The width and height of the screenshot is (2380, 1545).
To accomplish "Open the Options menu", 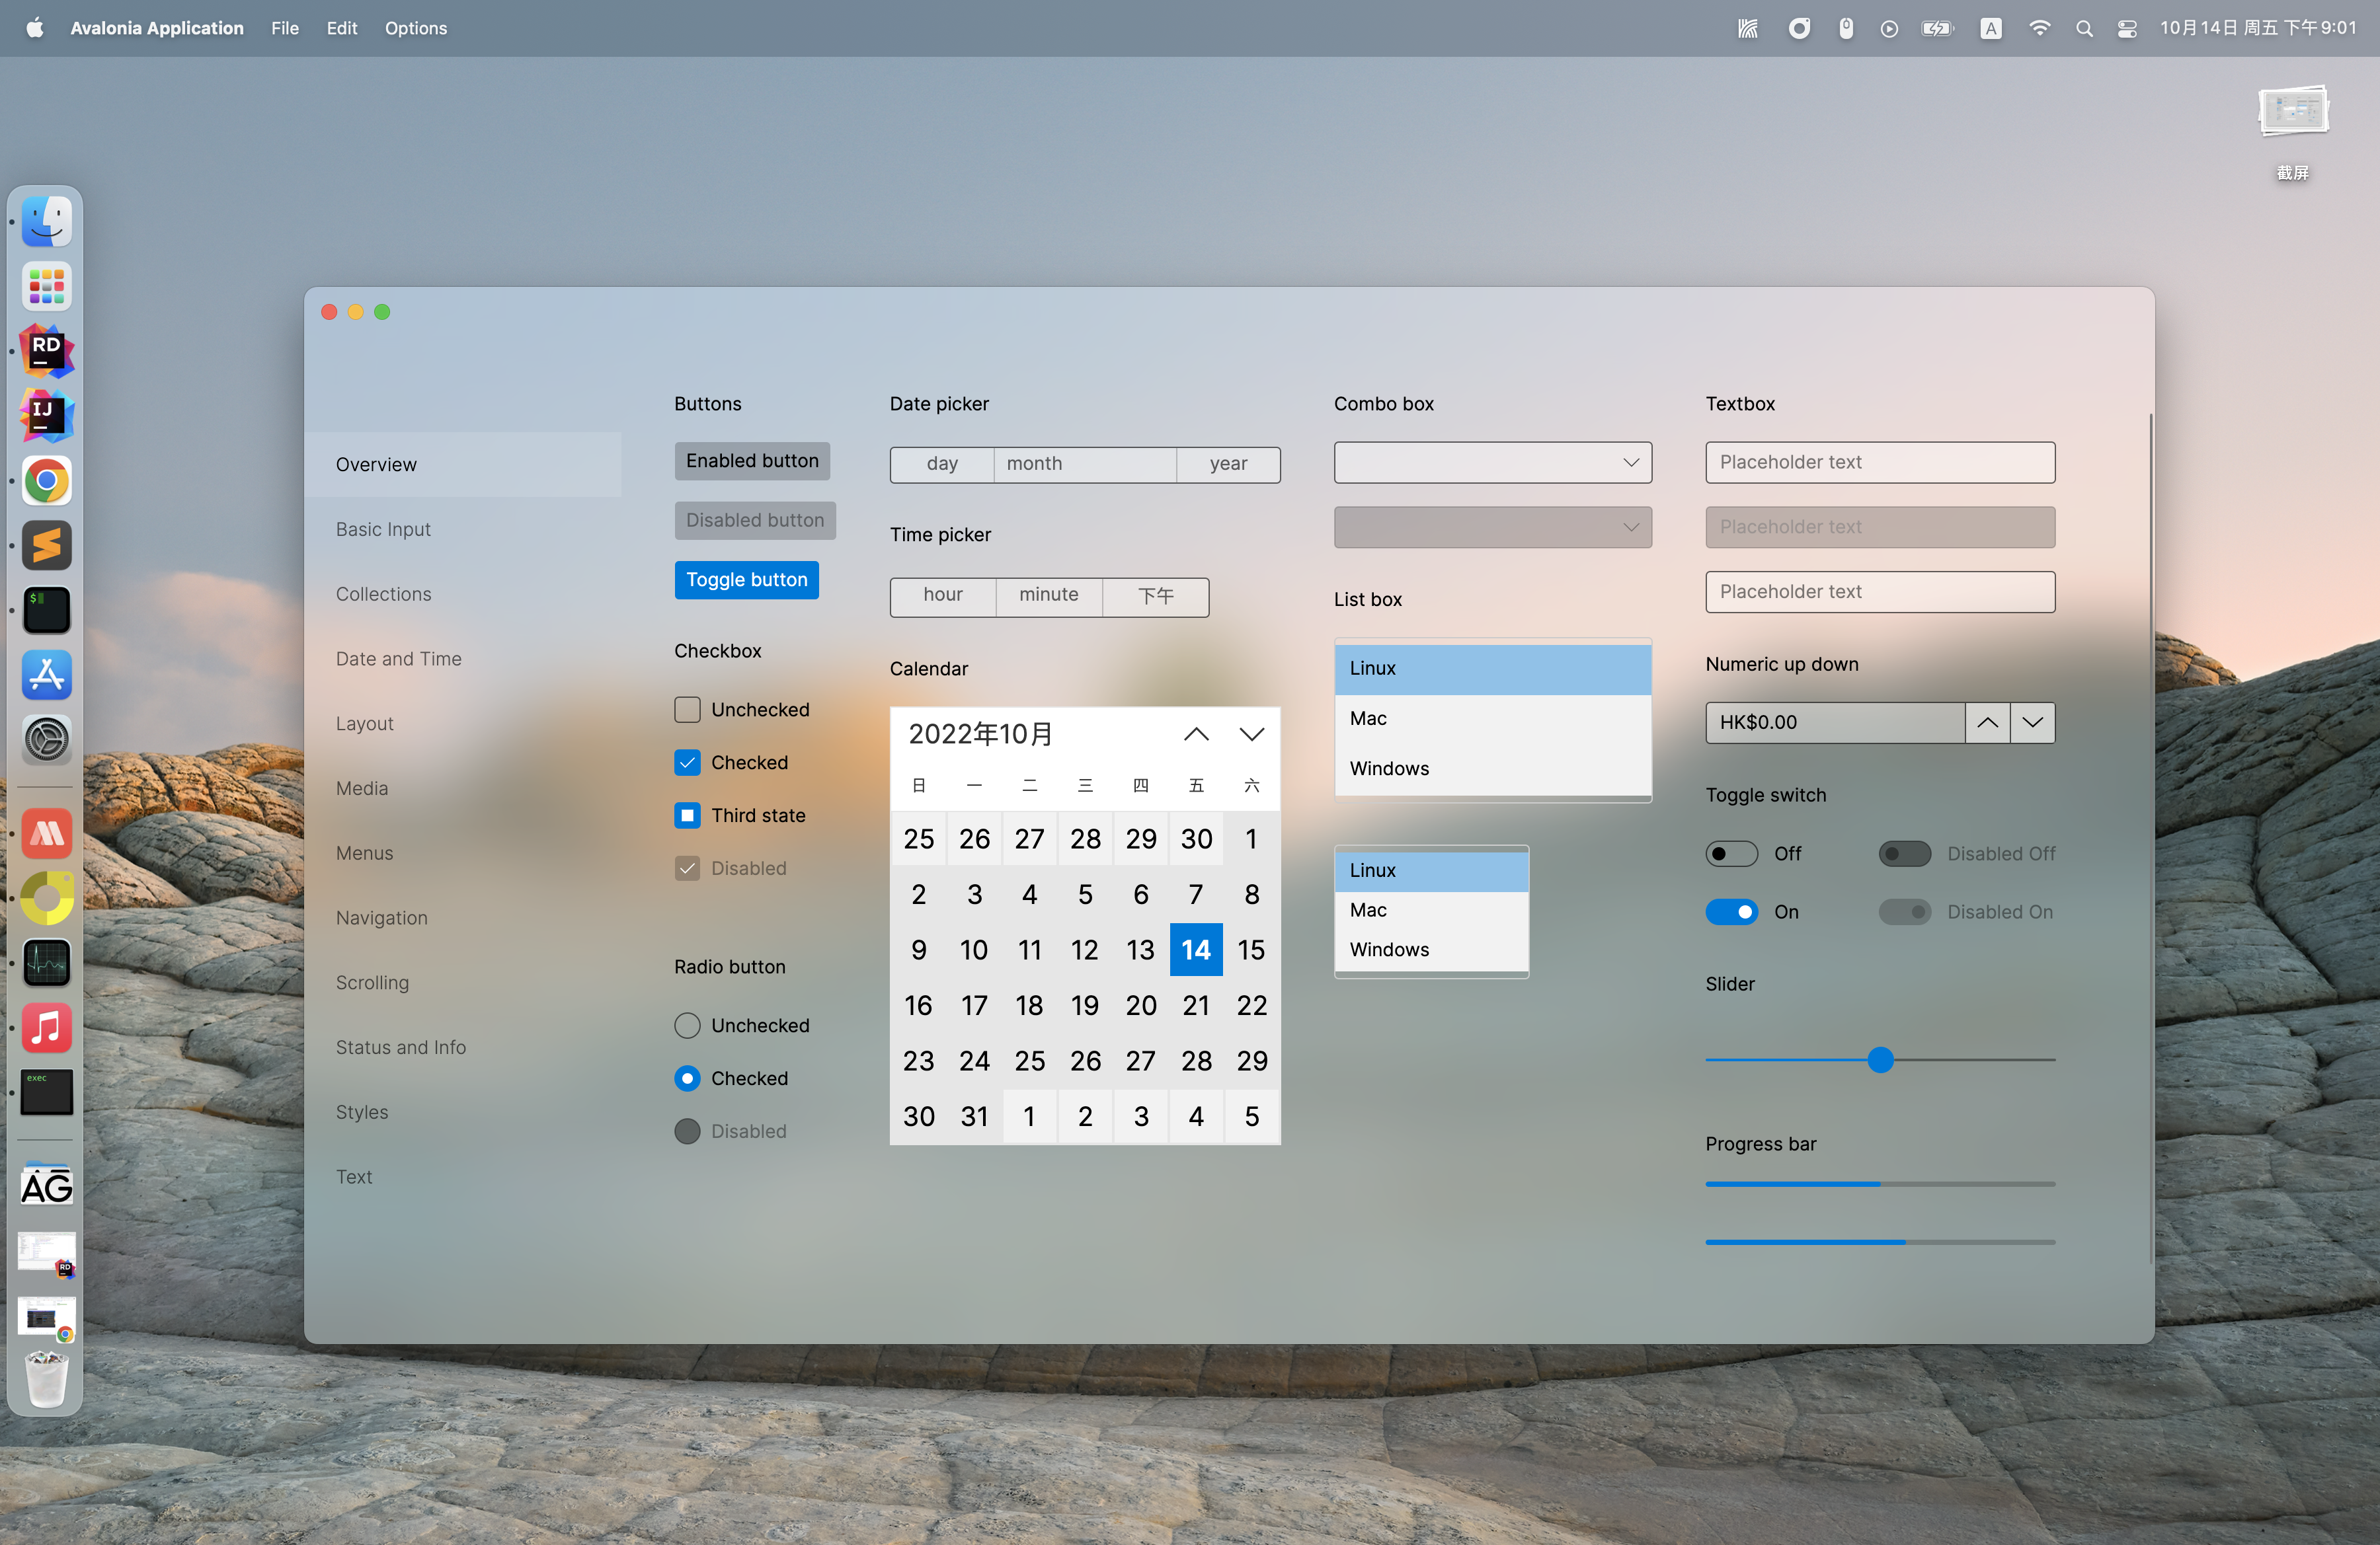I will point(415,28).
